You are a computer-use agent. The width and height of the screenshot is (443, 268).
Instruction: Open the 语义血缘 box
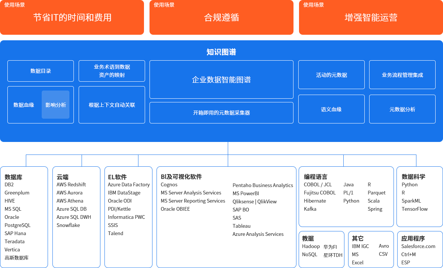[332, 109]
